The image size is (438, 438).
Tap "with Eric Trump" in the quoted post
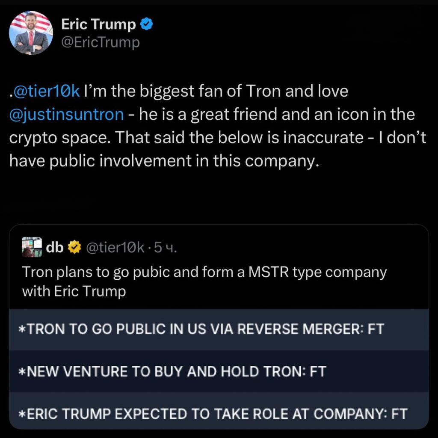[x=74, y=292]
